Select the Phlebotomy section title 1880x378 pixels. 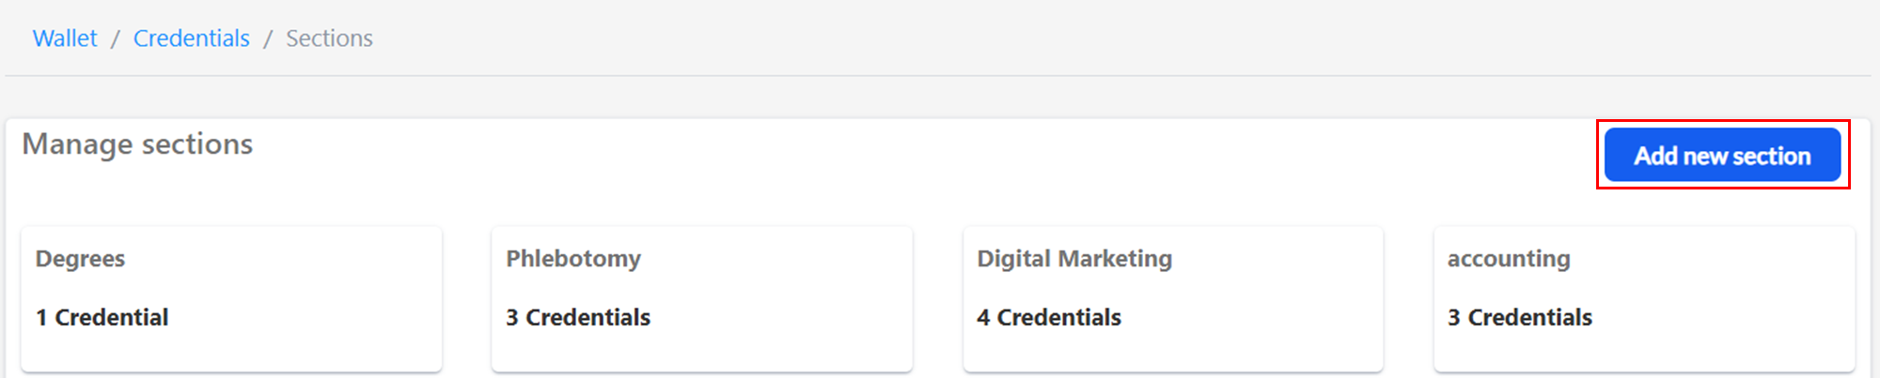tap(573, 259)
